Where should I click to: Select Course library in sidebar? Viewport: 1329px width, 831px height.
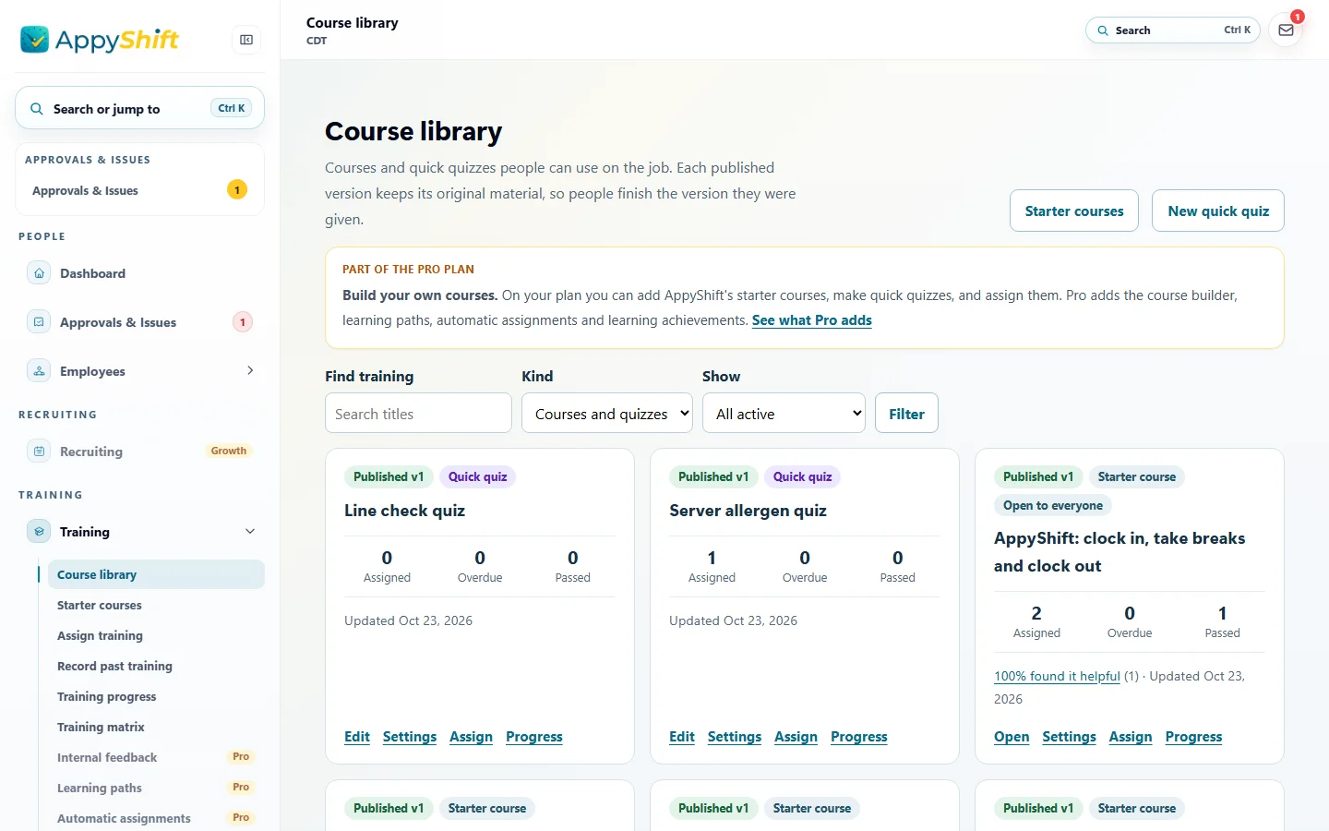click(x=156, y=574)
